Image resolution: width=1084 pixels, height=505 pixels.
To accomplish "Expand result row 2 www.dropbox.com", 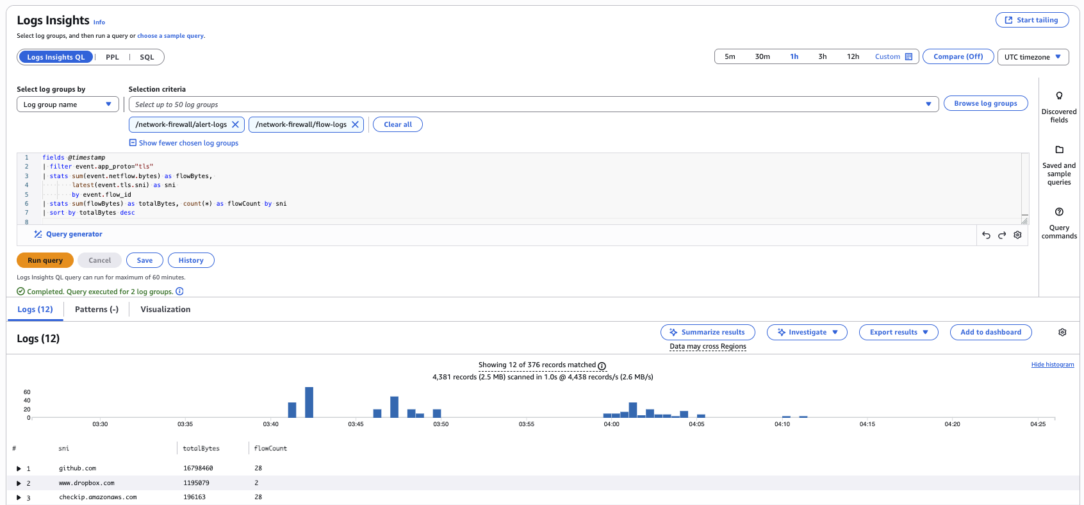I will pyautogui.click(x=19, y=483).
